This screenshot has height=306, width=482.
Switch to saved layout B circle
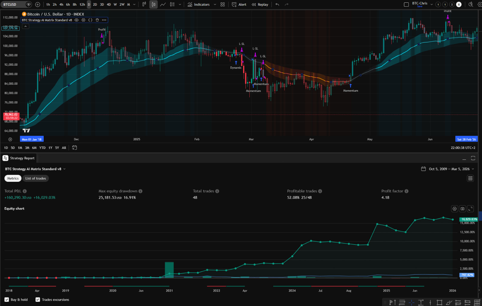click(x=459, y=5)
